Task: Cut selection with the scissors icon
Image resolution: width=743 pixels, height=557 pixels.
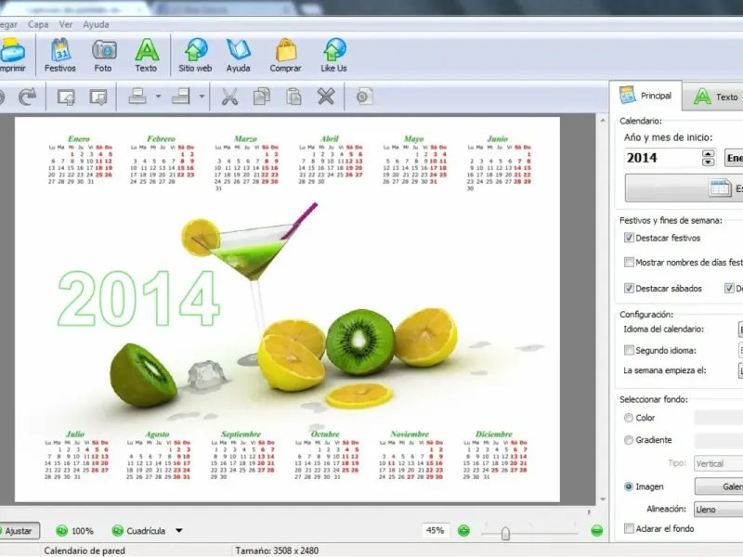Action: (229, 97)
